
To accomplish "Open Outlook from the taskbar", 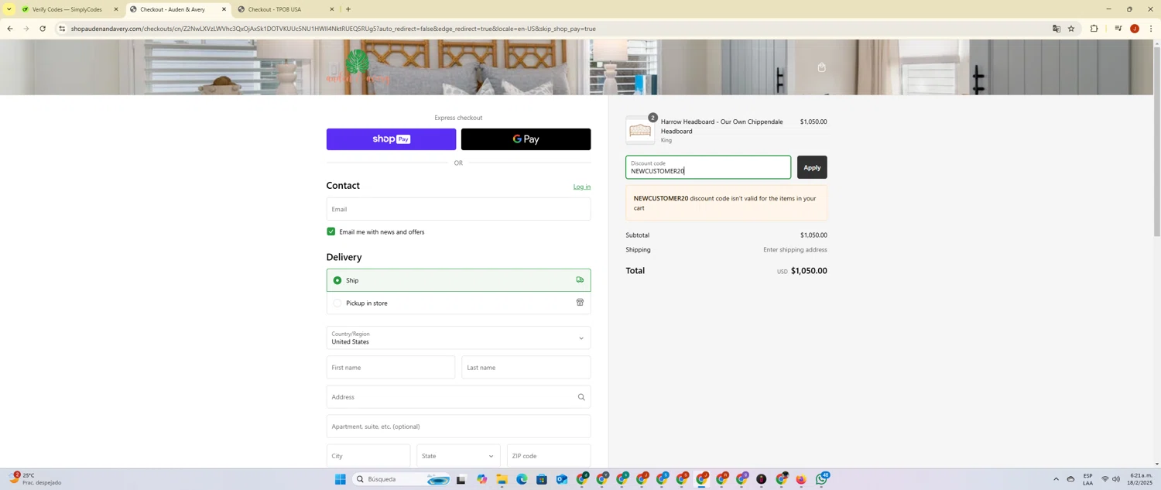I will (x=562, y=479).
